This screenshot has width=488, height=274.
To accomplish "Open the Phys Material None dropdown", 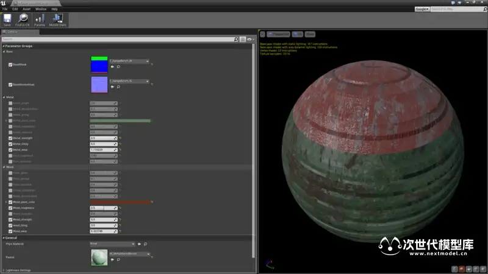I will pos(112,244).
